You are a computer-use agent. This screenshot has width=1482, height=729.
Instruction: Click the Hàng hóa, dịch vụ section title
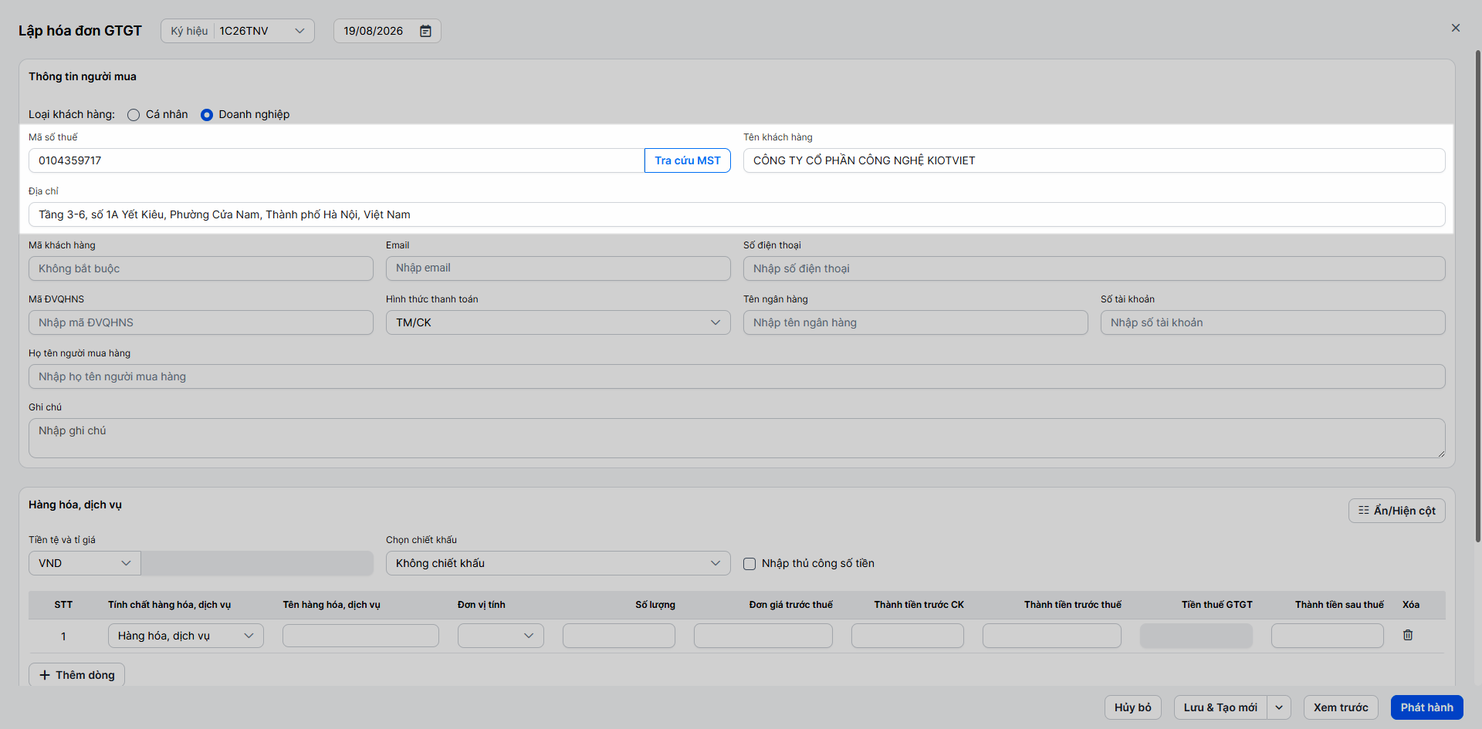[75, 505]
